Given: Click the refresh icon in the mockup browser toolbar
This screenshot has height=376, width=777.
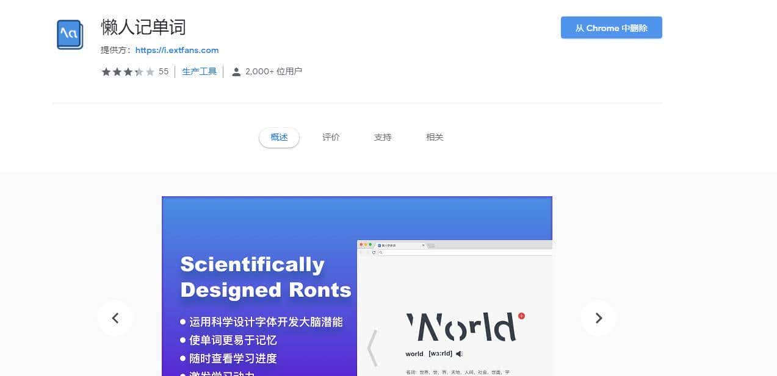Looking at the screenshot, I should tap(374, 252).
